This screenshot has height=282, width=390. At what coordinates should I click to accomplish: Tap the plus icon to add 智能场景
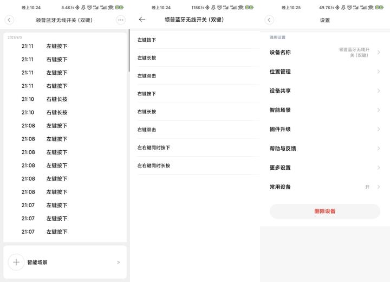point(16,262)
